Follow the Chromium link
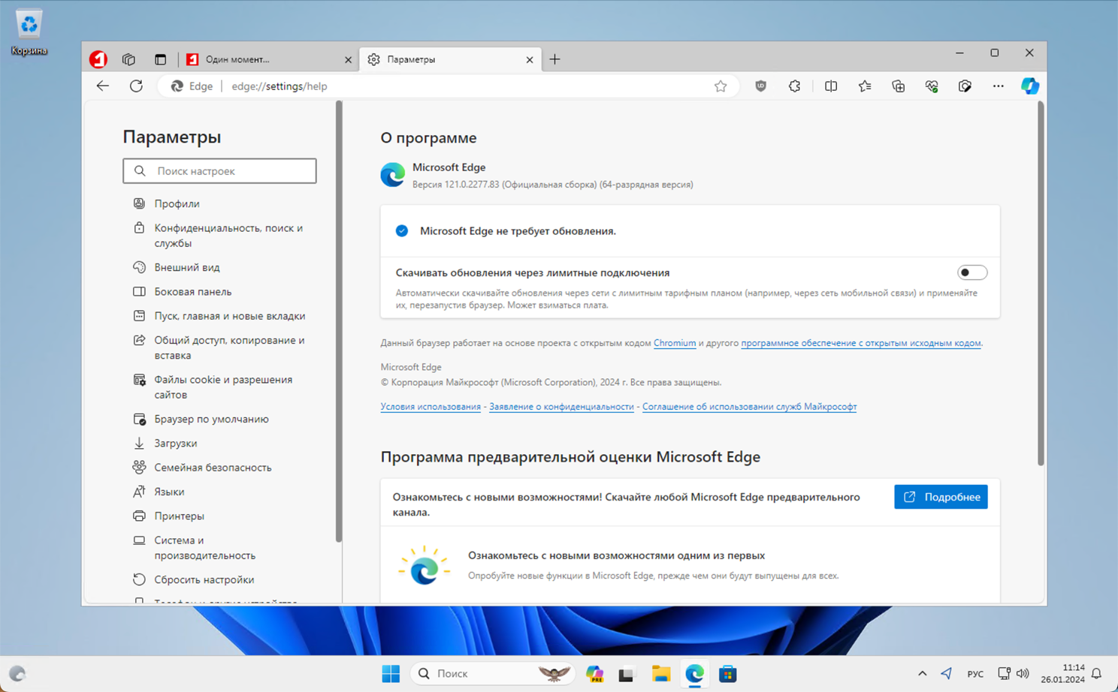Image resolution: width=1118 pixels, height=692 pixels. pos(675,343)
